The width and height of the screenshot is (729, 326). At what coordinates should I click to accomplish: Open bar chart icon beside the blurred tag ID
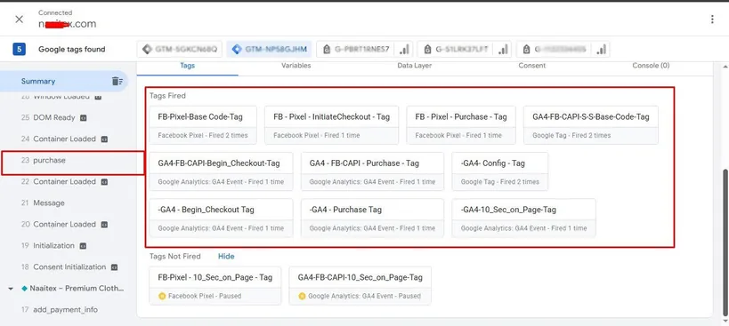[x=601, y=49]
